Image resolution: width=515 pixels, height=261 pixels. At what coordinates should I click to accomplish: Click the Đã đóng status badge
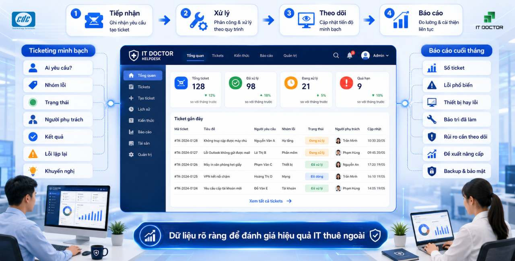[x=317, y=176]
